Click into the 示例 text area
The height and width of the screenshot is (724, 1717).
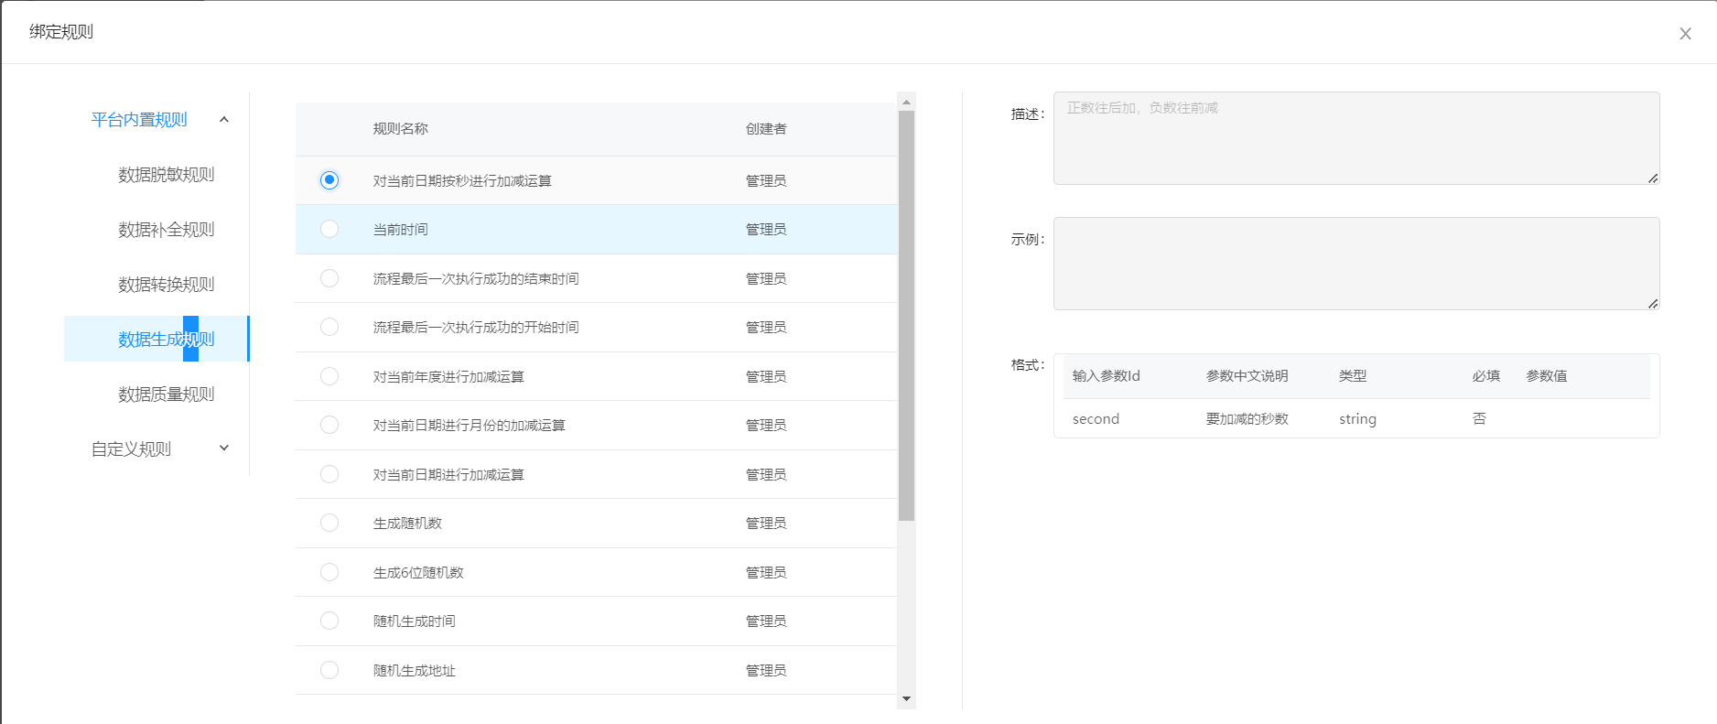pos(1355,264)
